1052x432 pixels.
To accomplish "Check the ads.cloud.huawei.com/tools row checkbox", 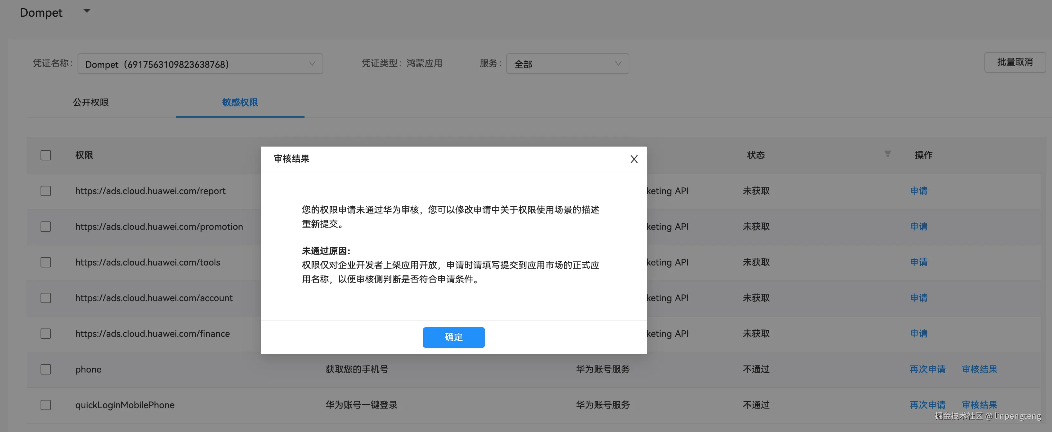I will coord(46,262).
